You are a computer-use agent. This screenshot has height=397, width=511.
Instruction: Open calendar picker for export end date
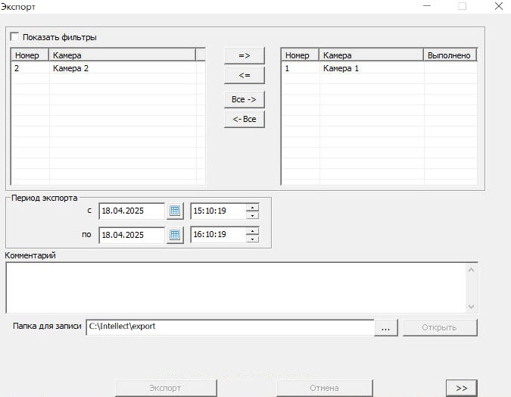176,235
